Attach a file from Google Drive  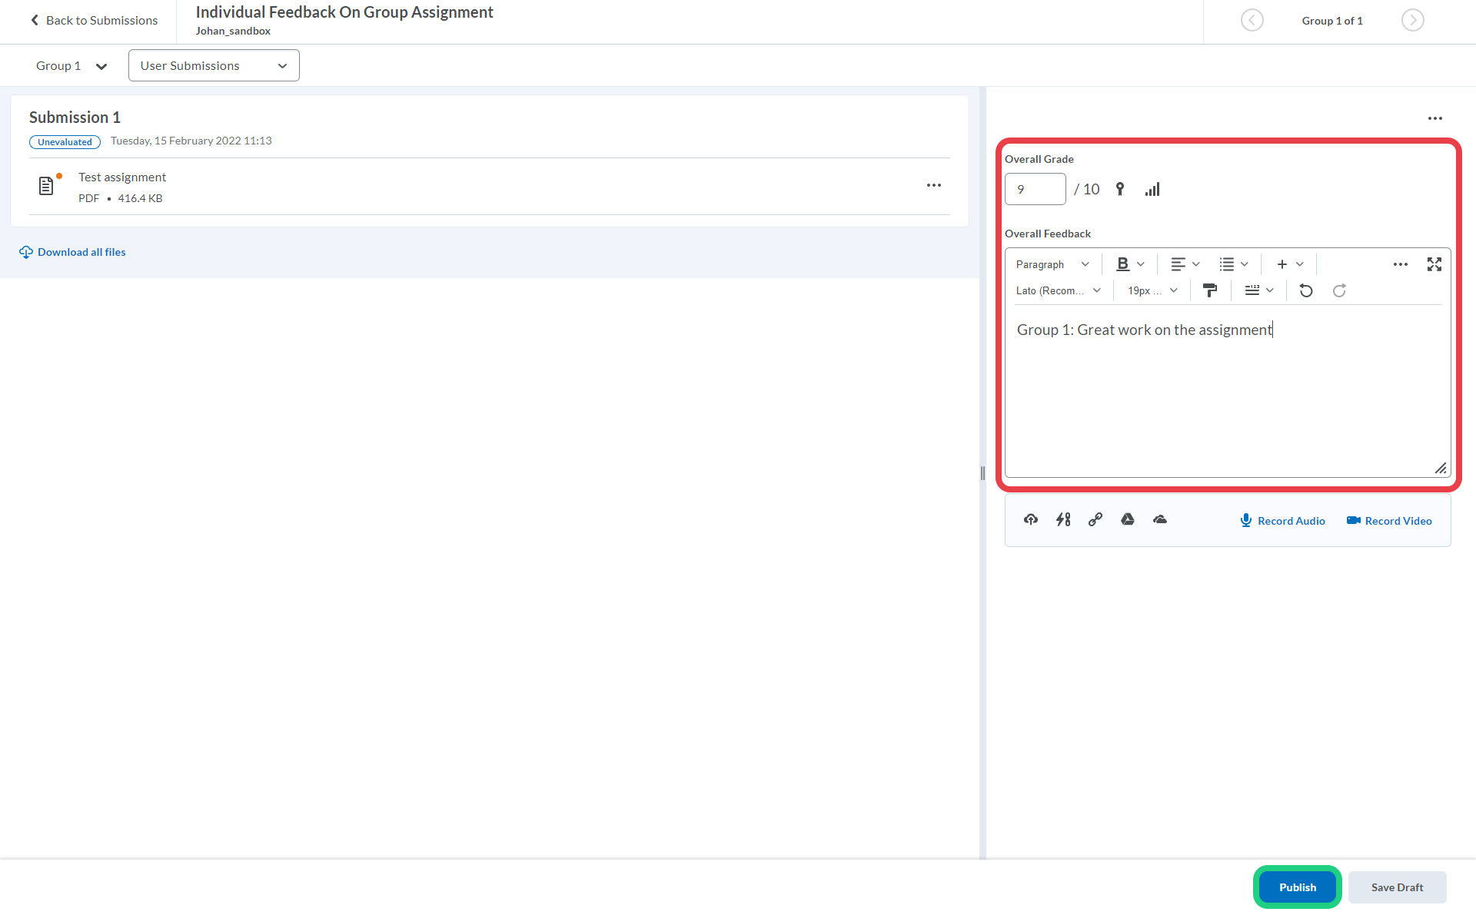click(x=1128, y=520)
